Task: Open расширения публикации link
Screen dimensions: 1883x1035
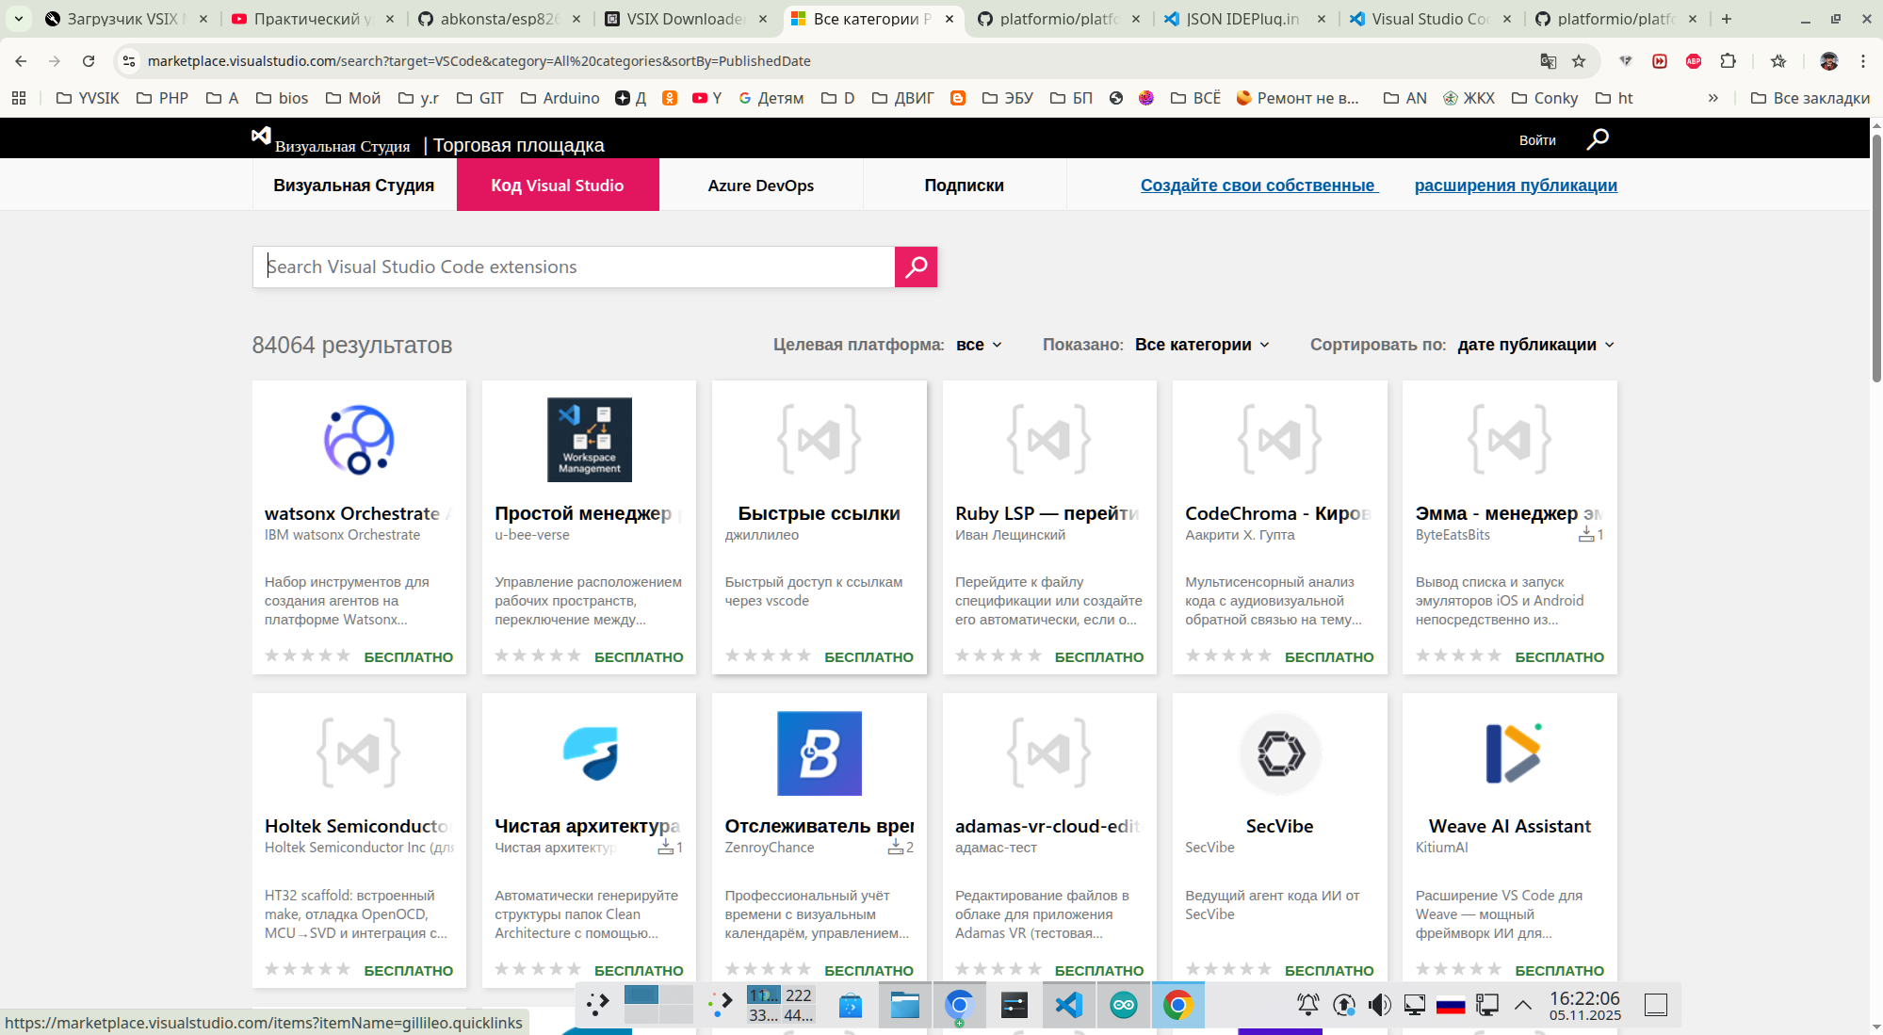Action: 1515,186
